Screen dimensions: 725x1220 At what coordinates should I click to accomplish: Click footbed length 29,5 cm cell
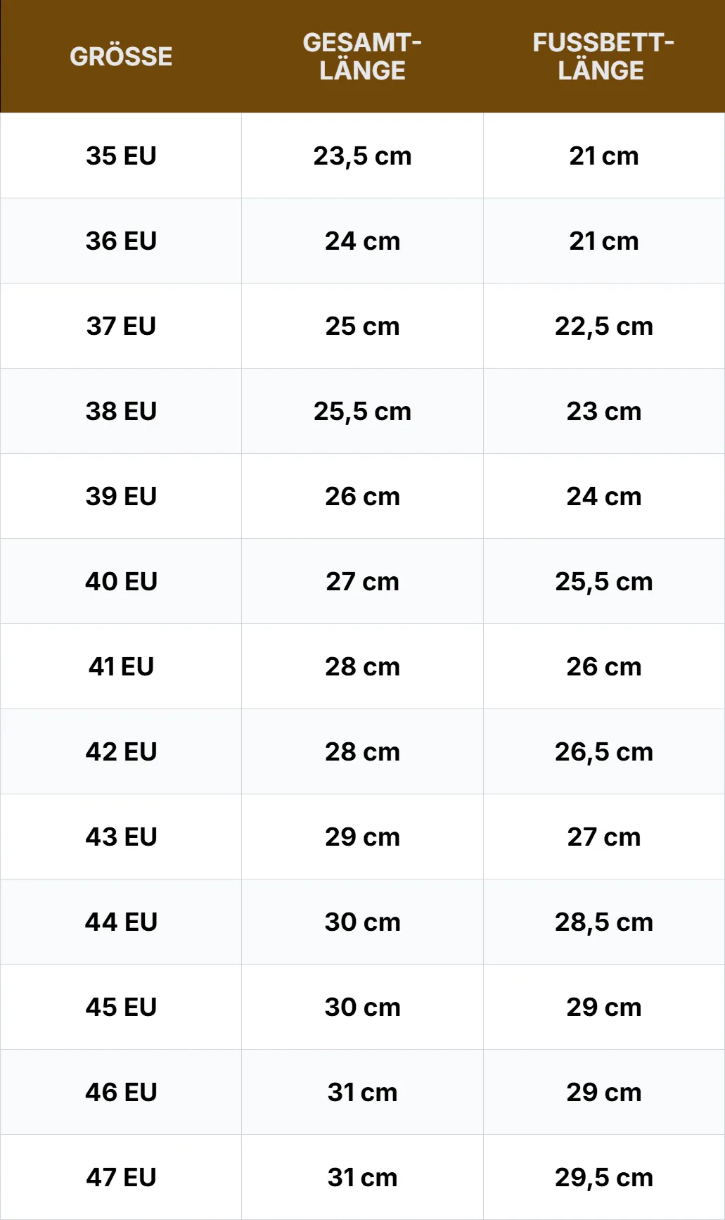tap(603, 1177)
